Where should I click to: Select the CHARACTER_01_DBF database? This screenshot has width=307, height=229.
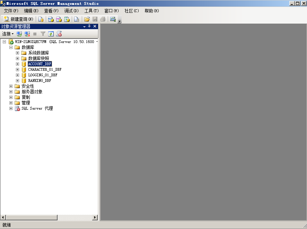click(45, 70)
